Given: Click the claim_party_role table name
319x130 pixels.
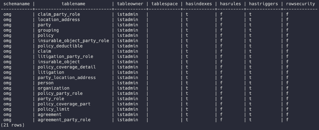Looking at the screenshot, I should click(x=59, y=14).
